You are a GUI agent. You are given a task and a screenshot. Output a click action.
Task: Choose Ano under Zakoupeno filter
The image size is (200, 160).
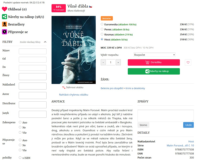20,122
